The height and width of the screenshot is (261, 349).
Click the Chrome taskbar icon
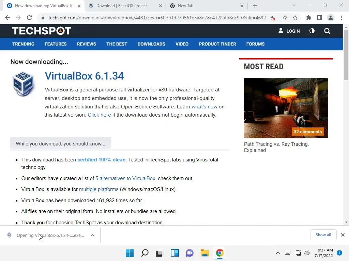220,253
